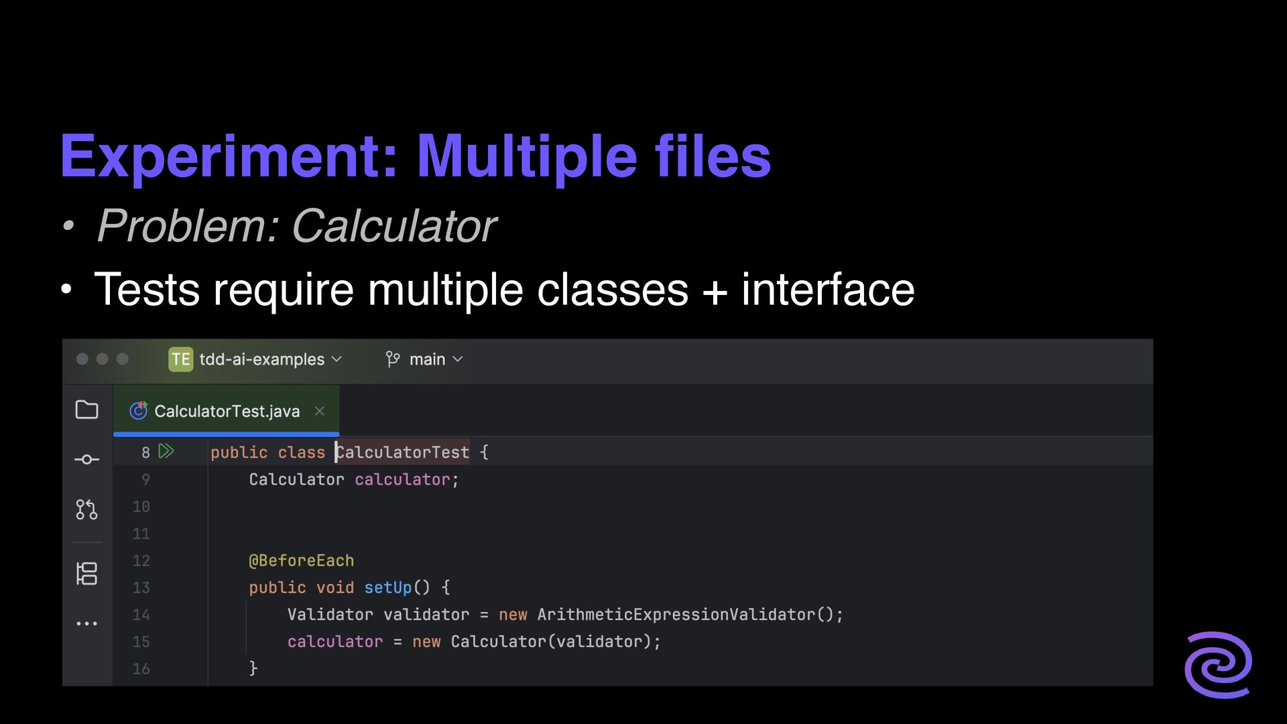Open the Pull Requests tool window
The width and height of the screenshot is (1287, 724).
point(86,509)
